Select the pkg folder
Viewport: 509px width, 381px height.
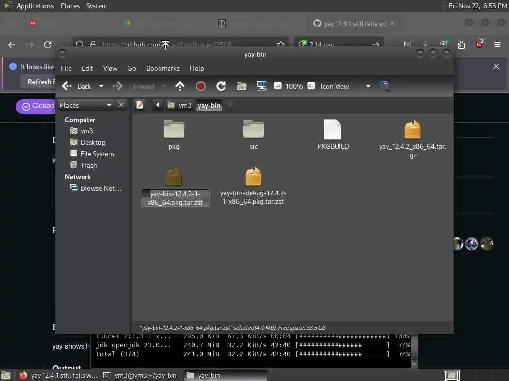tap(174, 134)
